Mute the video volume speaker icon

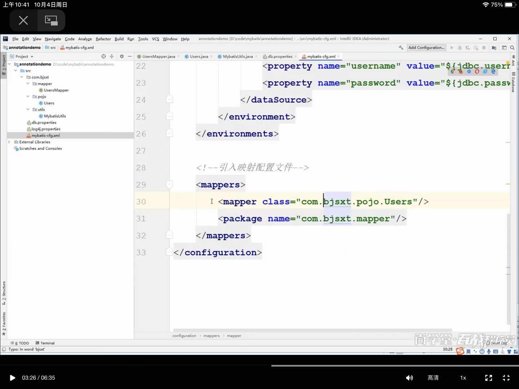tap(409, 378)
